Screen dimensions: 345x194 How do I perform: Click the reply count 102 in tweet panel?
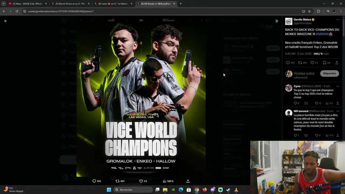click(290, 63)
